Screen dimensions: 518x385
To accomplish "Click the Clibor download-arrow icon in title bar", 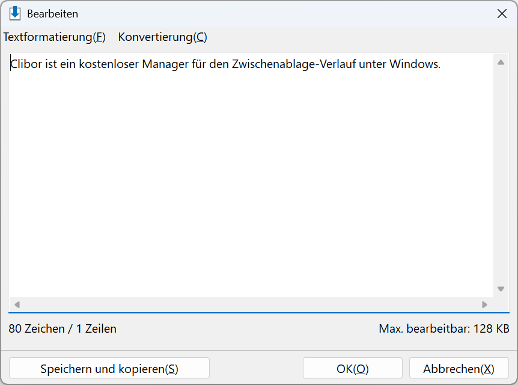I will tap(15, 14).
